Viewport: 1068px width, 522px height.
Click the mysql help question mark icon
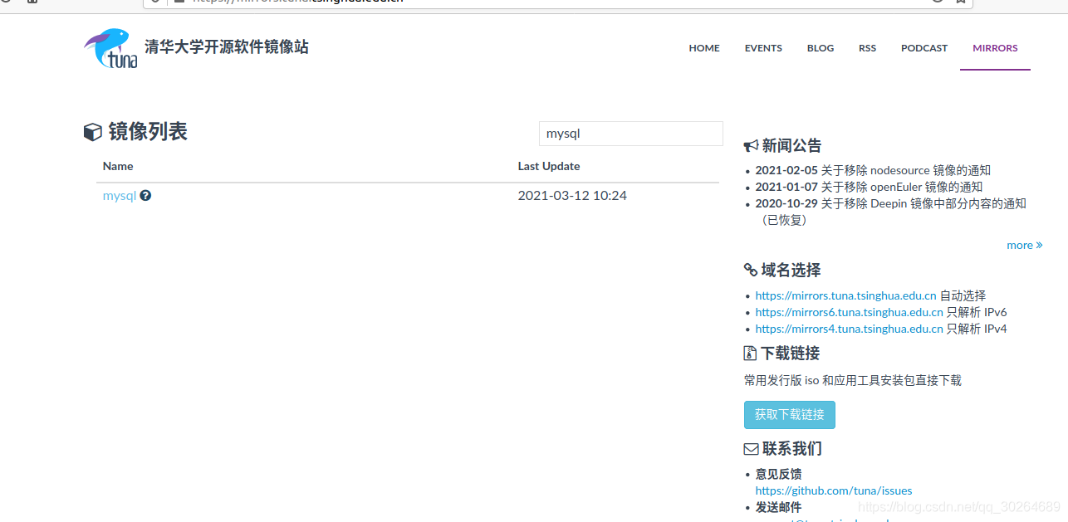(x=145, y=196)
